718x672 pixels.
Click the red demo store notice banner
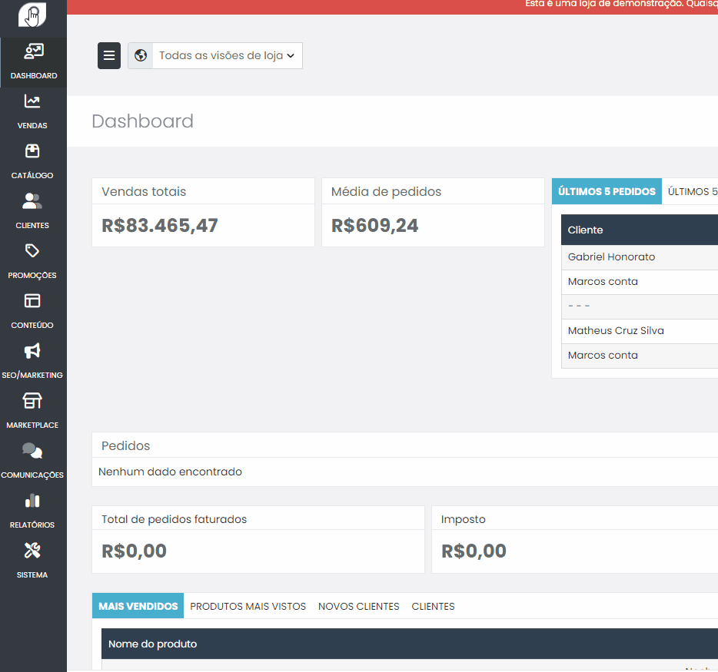click(x=392, y=7)
